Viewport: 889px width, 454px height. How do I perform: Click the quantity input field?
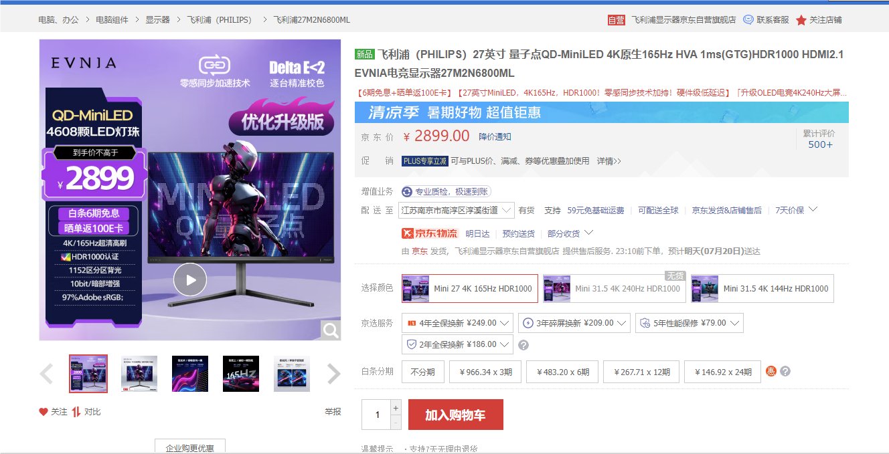pyautogui.click(x=376, y=415)
